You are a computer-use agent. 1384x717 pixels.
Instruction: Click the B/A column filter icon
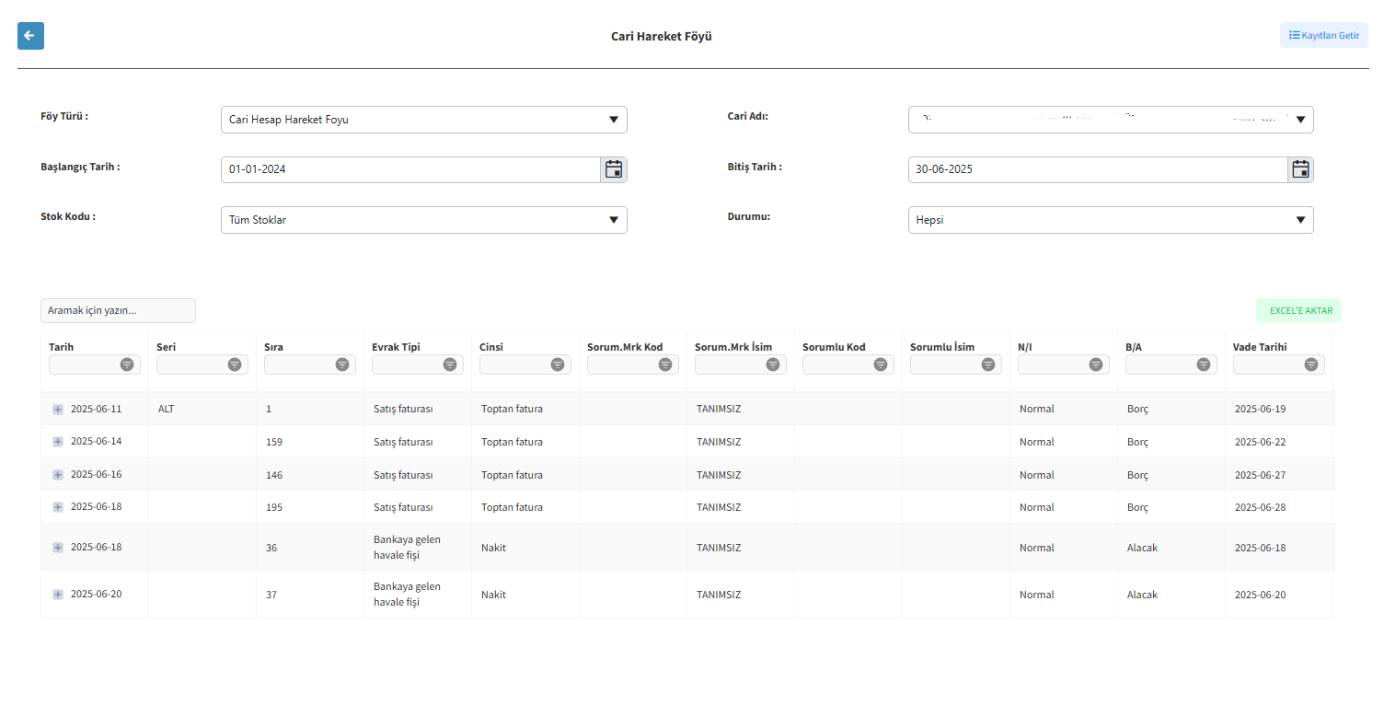[x=1204, y=364]
